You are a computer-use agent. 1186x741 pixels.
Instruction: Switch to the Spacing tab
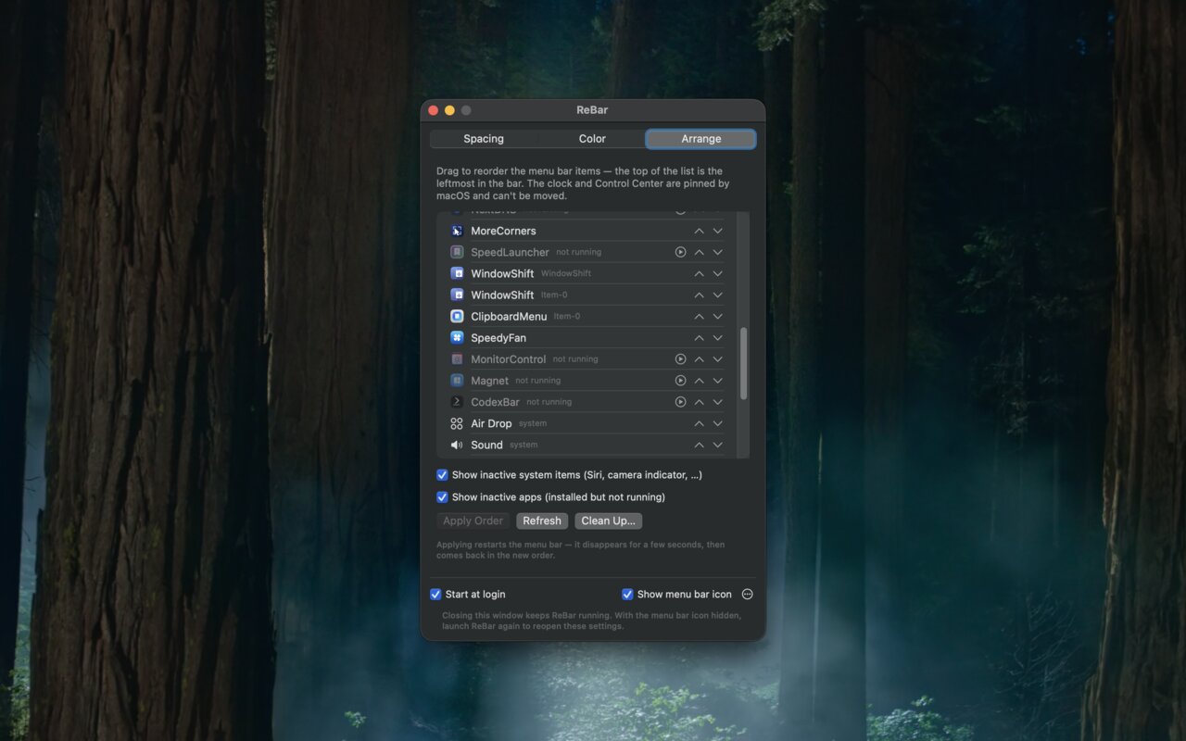484,139
